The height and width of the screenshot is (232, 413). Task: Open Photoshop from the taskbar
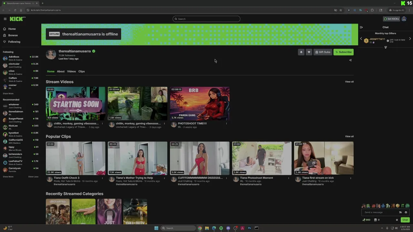249,228
